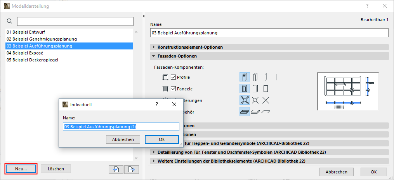This screenshot has height=180, width=394.
Task: Choose flat rectangle panel display icon
Action: click(266, 88)
